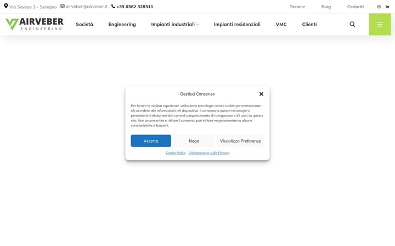395x246 pixels.
Task: Visit the Instagram profile icon
Action: click(x=379, y=7)
